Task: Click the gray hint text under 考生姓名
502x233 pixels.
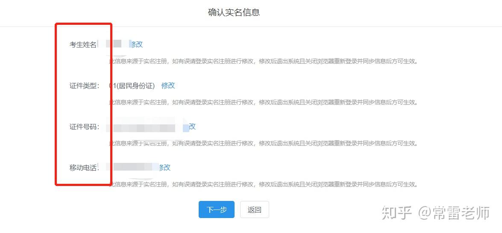Action: click(264, 61)
